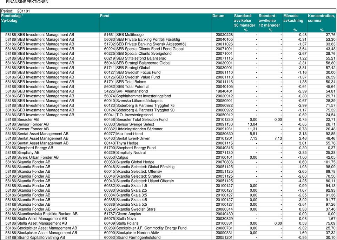Select T.O. Investeringsfond
This screenshot has height=240, width=337.
pos(134,115)
